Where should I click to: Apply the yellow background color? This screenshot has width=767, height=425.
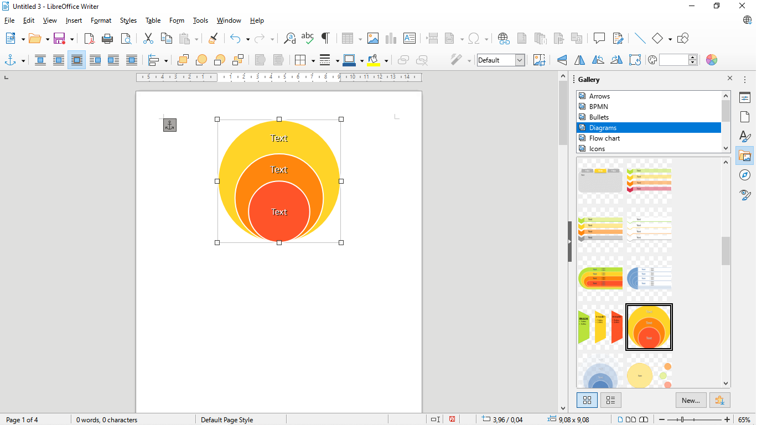pyautogui.click(x=374, y=60)
